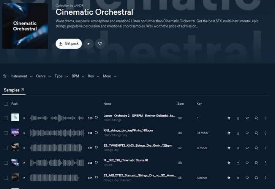Click the Collection by LANDR link
275x189 pixels.
point(70,6)
